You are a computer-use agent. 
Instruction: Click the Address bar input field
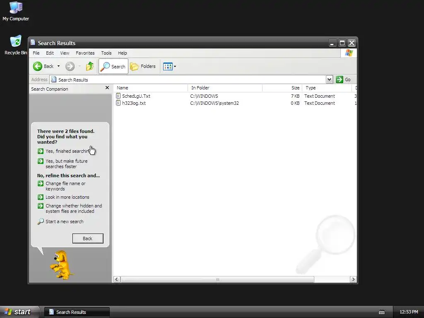click(188, 79)
